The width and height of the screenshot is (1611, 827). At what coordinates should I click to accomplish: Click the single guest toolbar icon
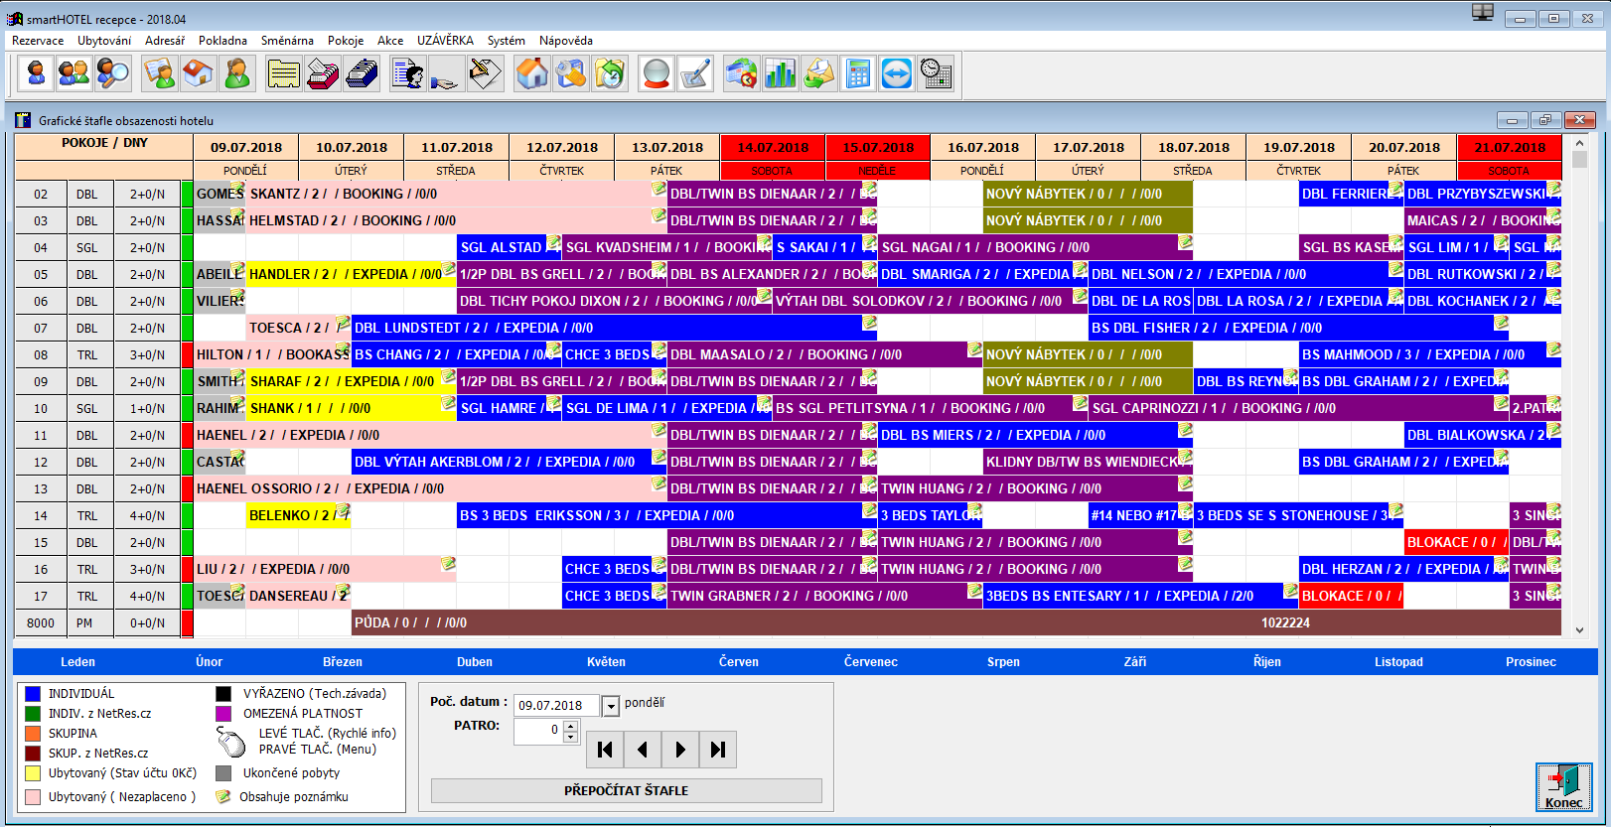(x=36, y=73)
